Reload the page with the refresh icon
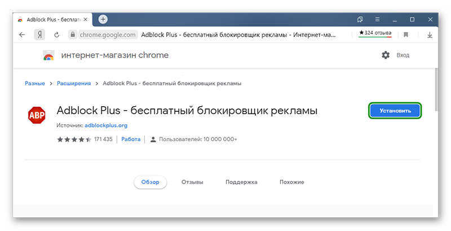The height and width of the screenshot is (231, 451). (57, 35)
